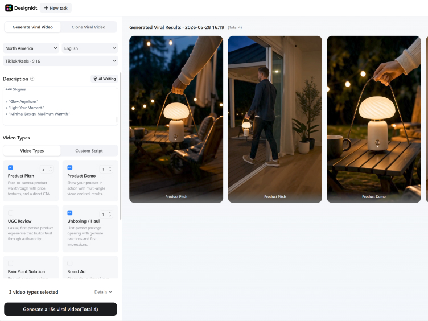This screenshot has height=321, width=428.
Task: Switch to the Clone Viral Video tab
Action: [x=88, y=27]
